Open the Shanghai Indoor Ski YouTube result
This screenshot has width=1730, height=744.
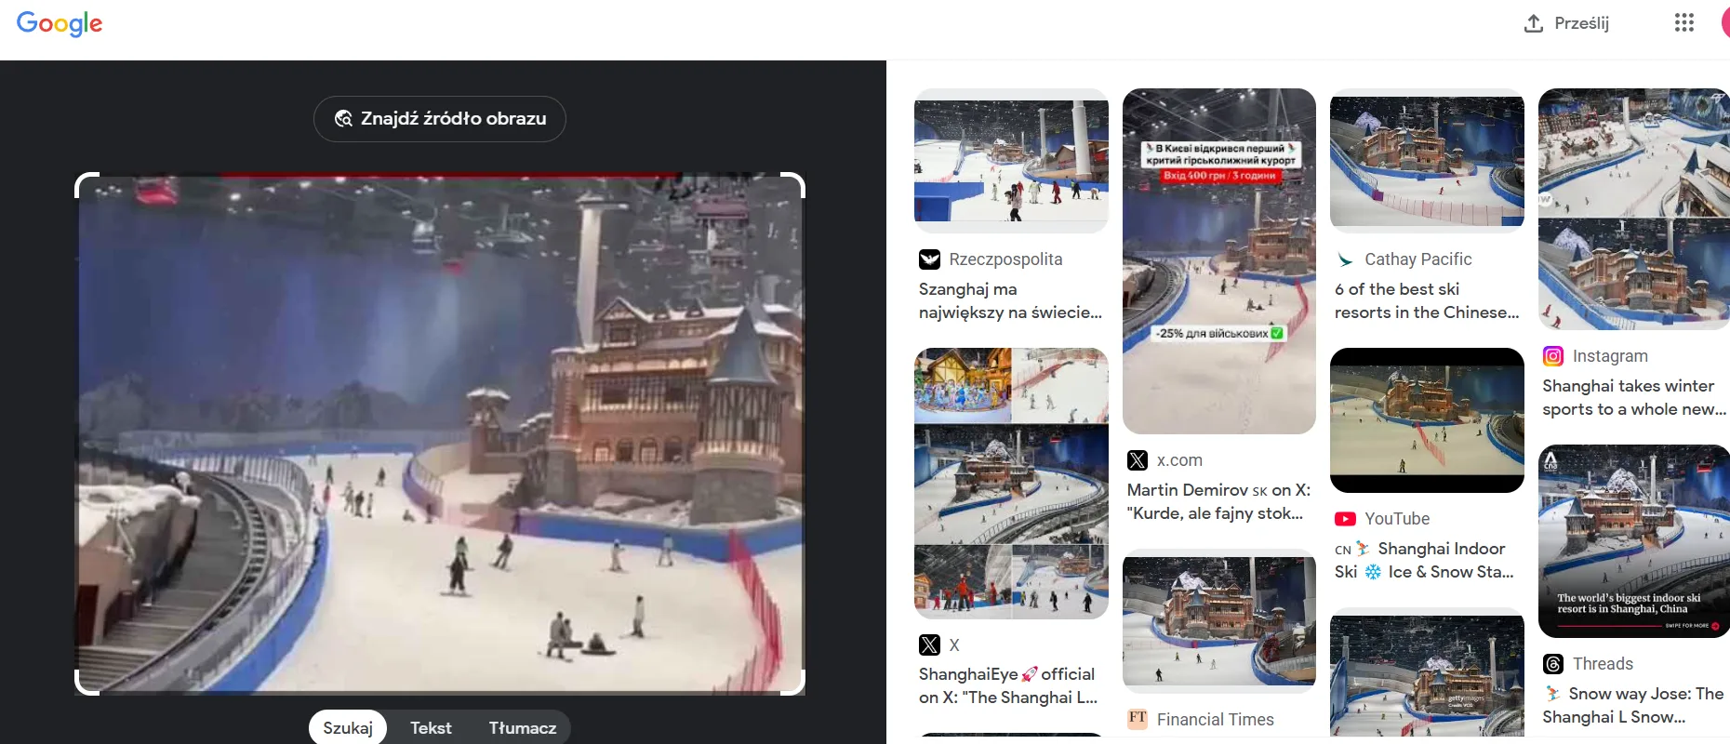1425,560
